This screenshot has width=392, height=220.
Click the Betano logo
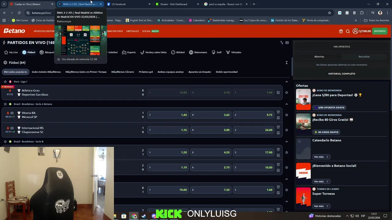pyautogui.click(x=14, y=31)
